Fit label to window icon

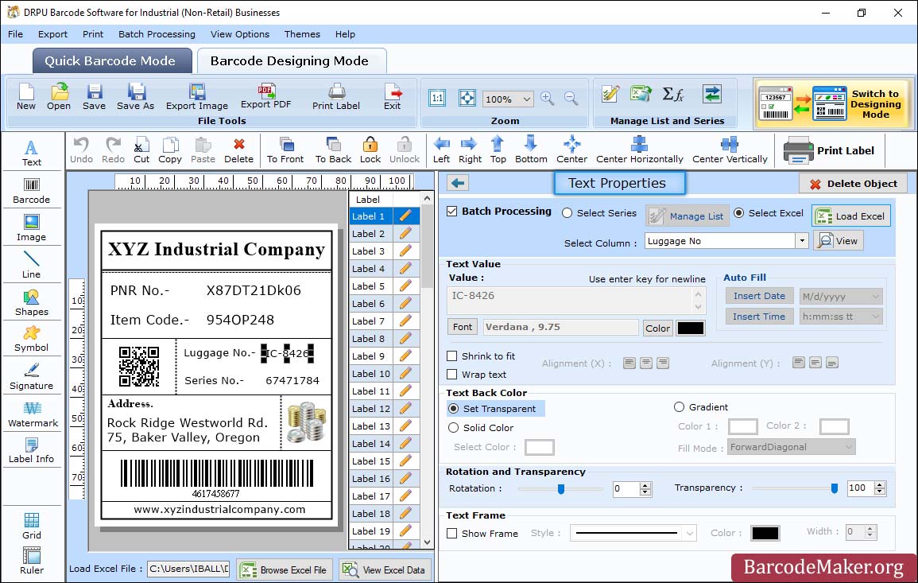point(467,98)
